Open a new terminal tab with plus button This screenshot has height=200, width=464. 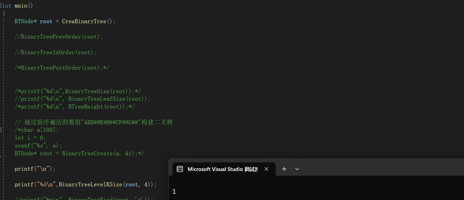coord(284,169)
